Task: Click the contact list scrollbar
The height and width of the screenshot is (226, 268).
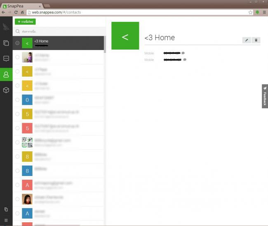Action: tap(105, 45)
